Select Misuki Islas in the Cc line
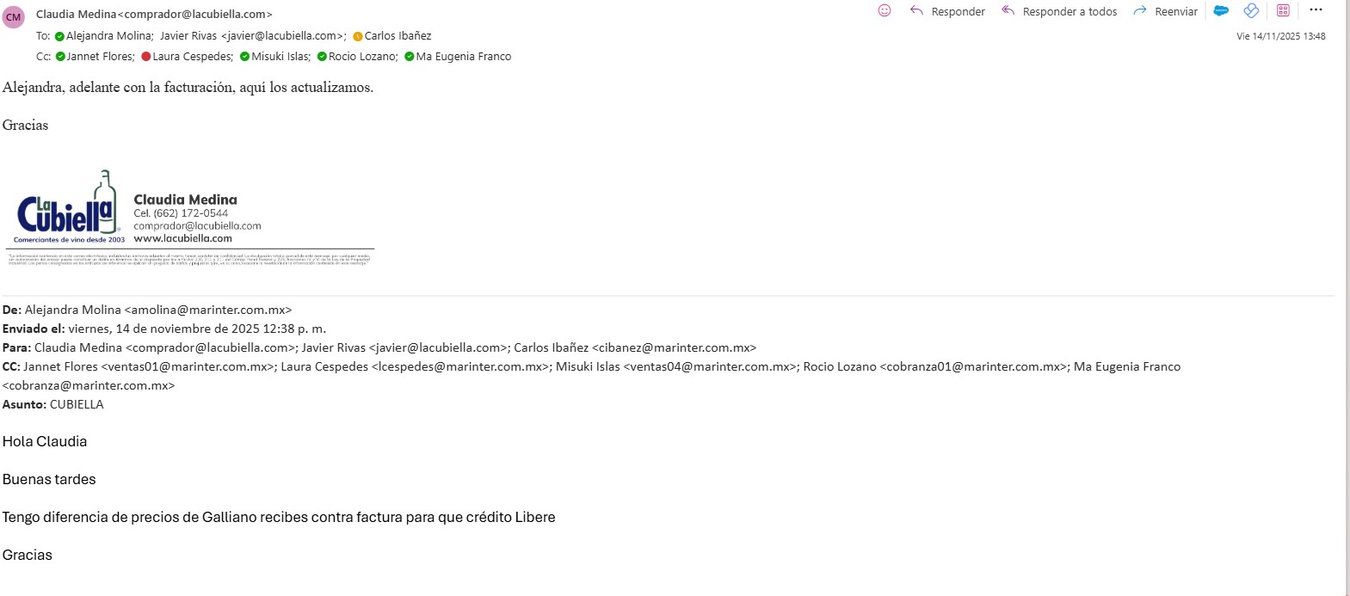Viewport: 1350px width, 596px height. (x=280, y=57)
